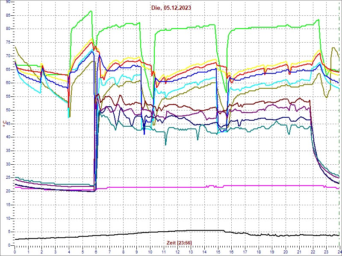Select hour 9 on the time axis

click(x=137, y=252)
